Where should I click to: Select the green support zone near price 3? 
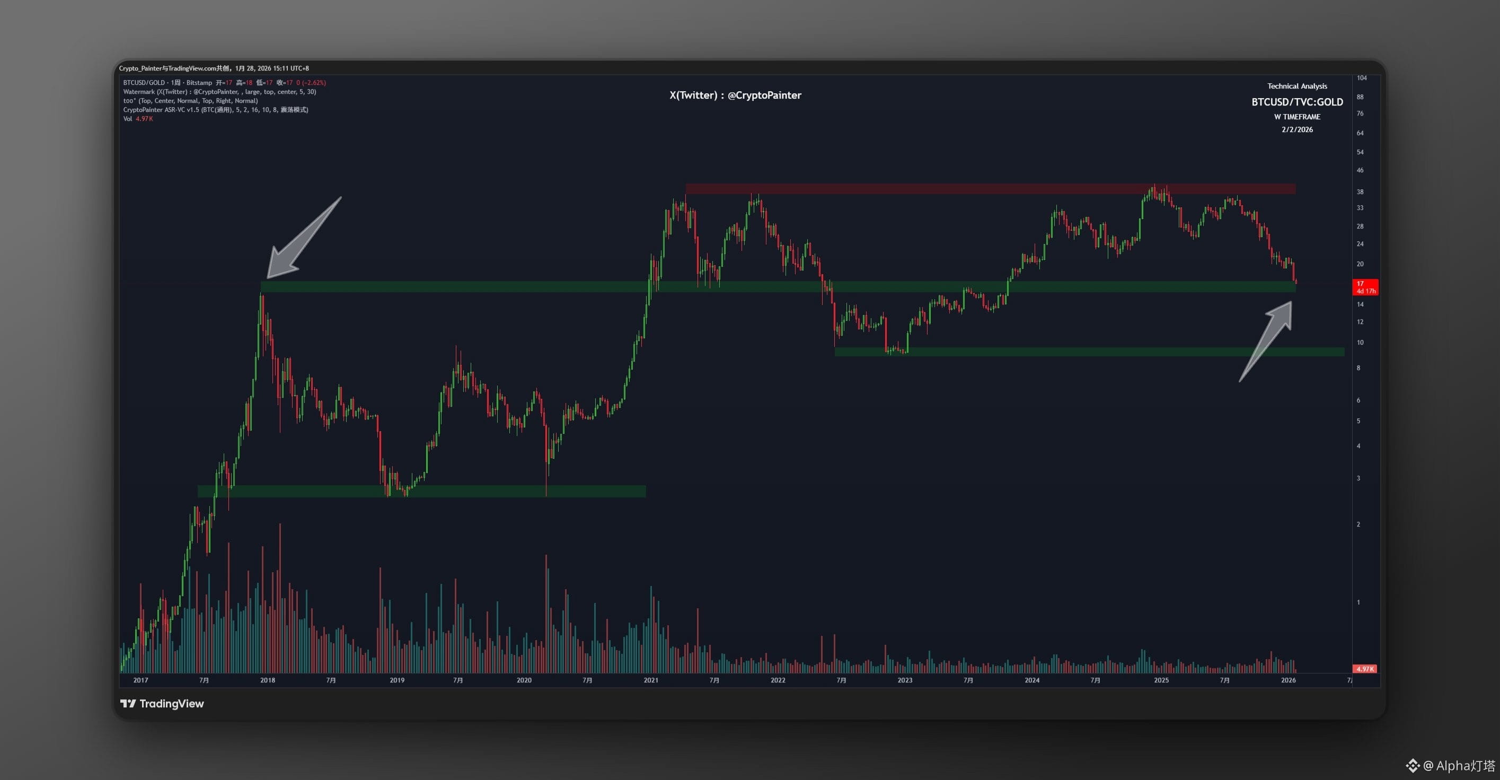[x=421, y=491]
